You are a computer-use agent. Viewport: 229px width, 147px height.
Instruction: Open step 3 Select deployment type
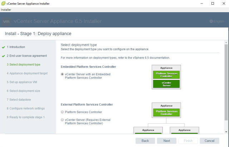24,65
